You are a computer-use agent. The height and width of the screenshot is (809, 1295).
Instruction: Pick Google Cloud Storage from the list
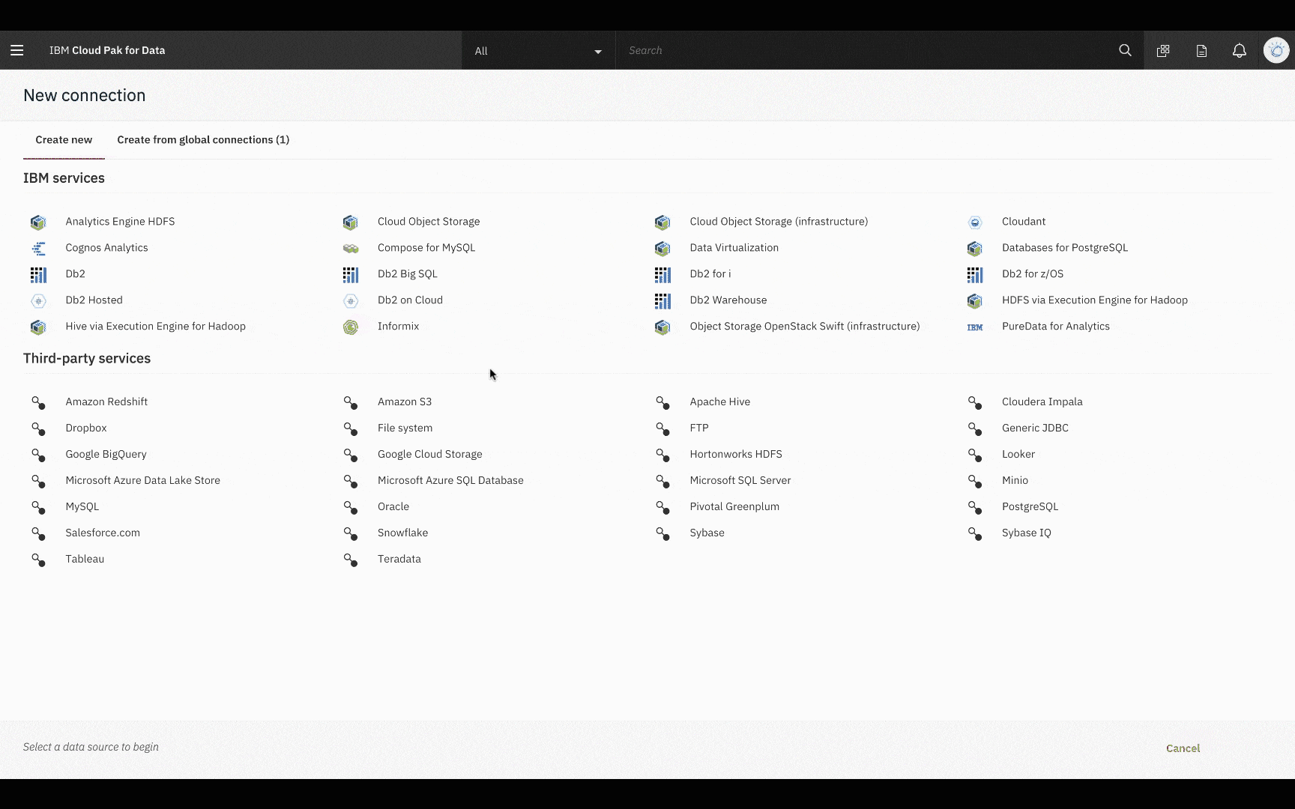click(x=429, y=454)
